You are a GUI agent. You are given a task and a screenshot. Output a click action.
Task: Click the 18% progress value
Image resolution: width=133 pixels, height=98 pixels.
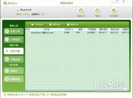click(x=78, y=33)
